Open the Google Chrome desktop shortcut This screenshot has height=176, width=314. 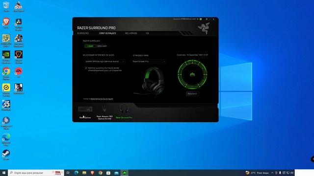coord(6,73)
